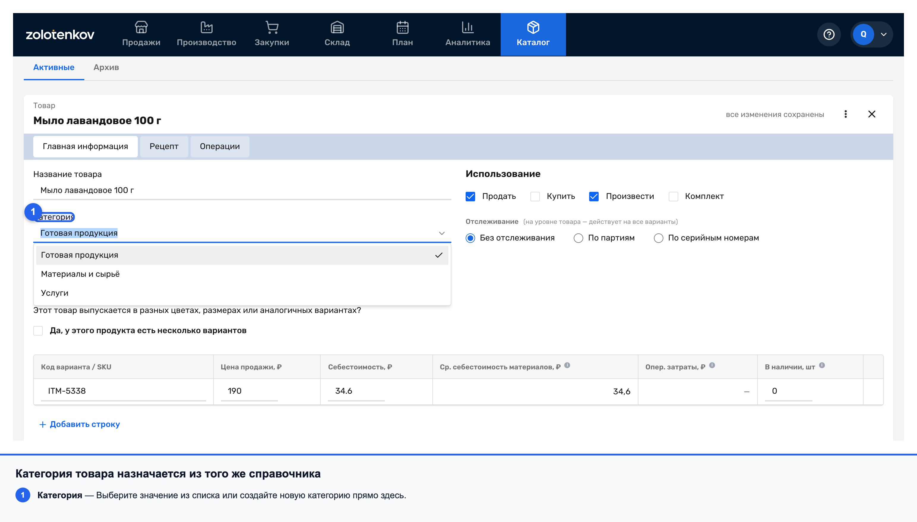
Task: Click info icon next to Опер. затраты
Action: [712, 365]
